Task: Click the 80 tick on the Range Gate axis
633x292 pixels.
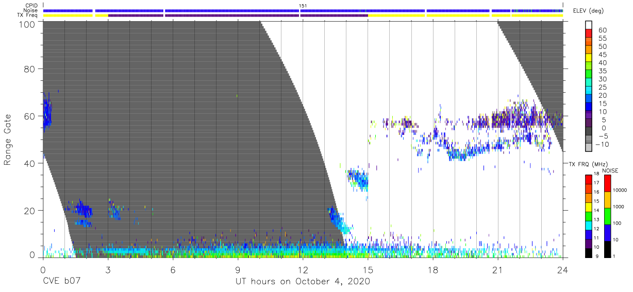Action: [x=30, y=68]
